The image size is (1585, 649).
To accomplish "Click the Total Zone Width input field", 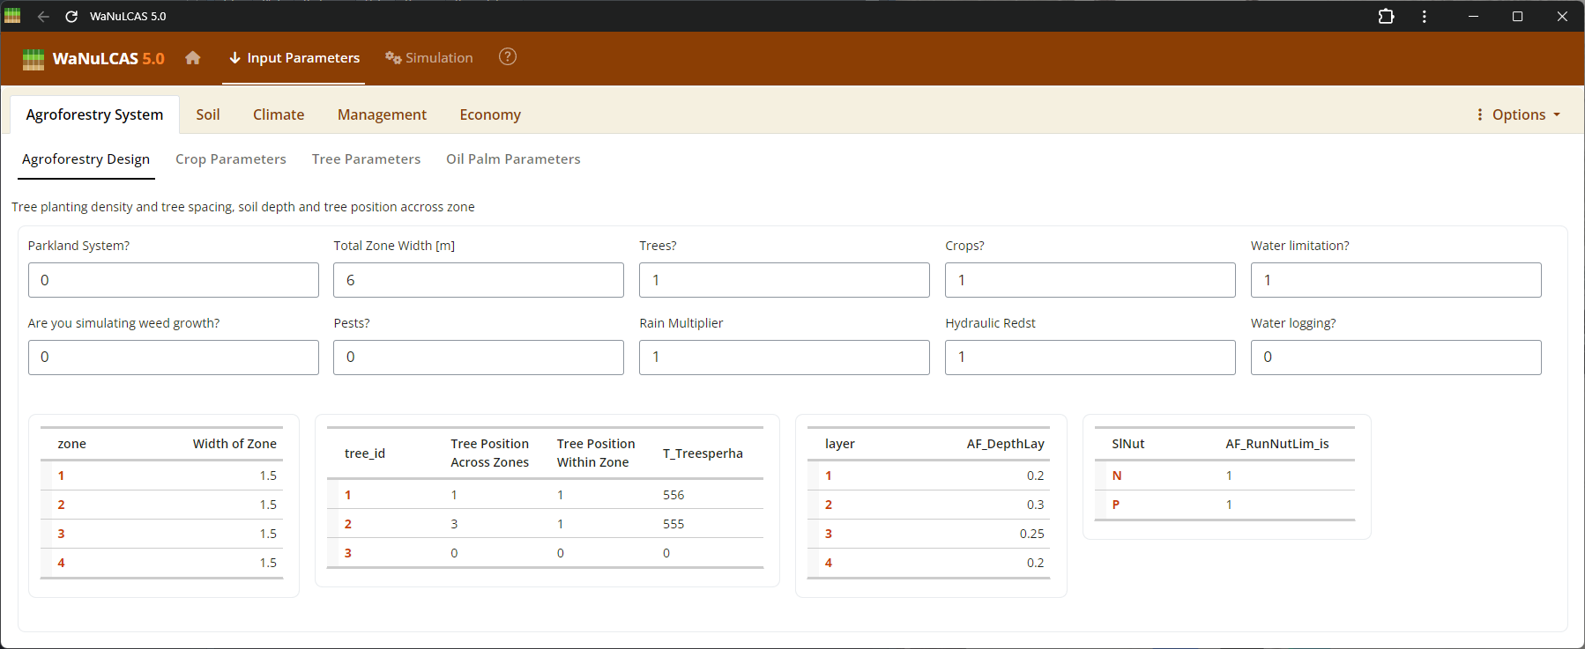I will pyautogui.click(x=478, y=280).
